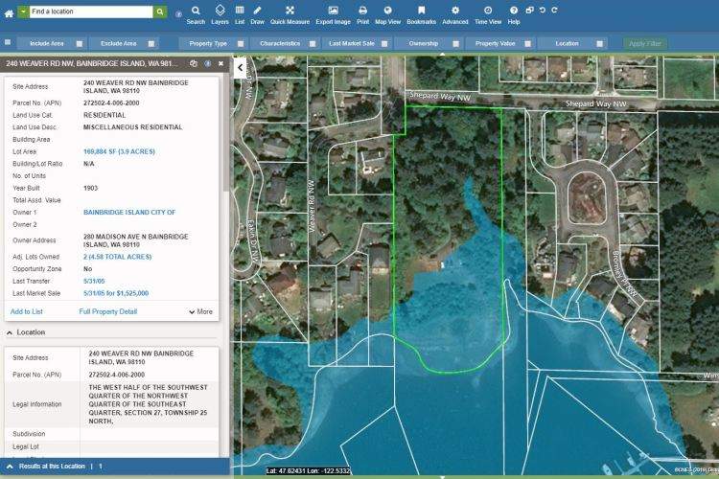719x479 pixels.
Task: Redo the map action
Action: [554, 11]
